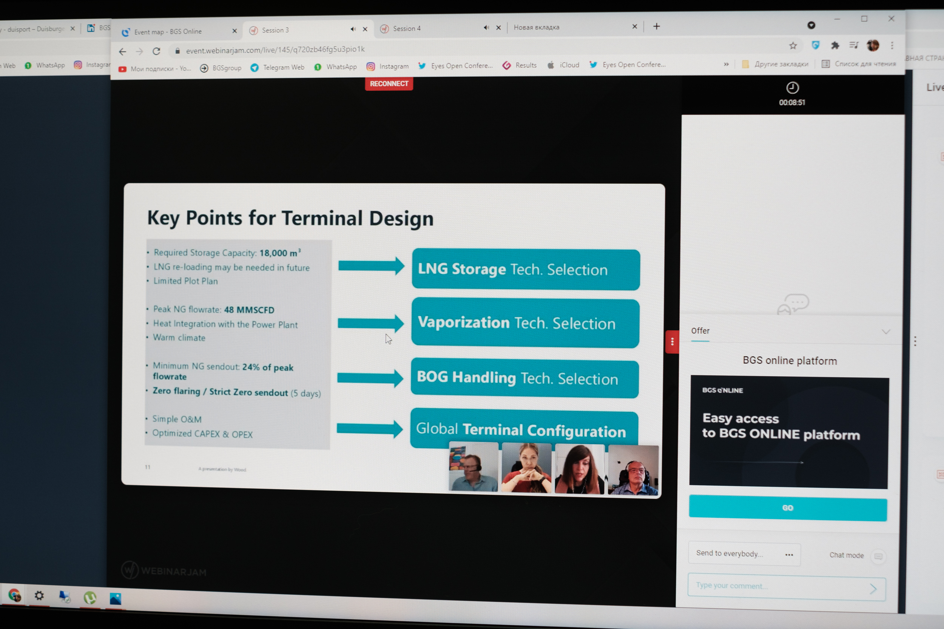Click red three-dot panel handle

672,342
